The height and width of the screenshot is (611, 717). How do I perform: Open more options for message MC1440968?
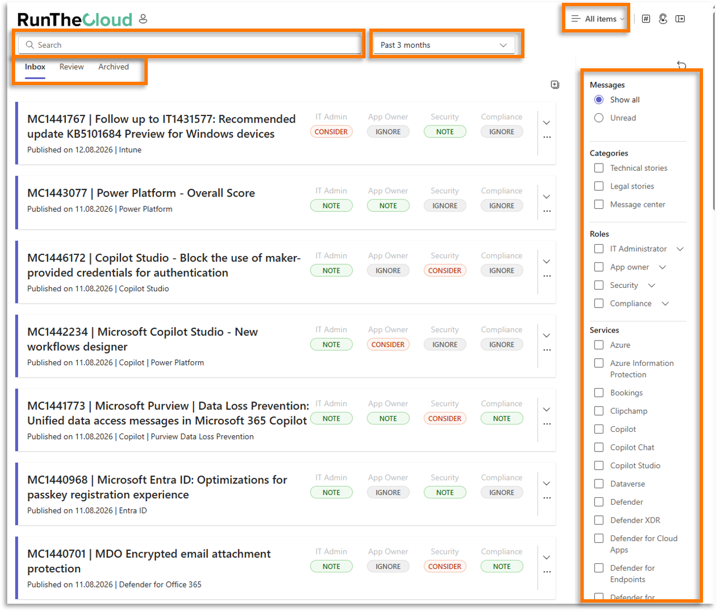point(547,498)
